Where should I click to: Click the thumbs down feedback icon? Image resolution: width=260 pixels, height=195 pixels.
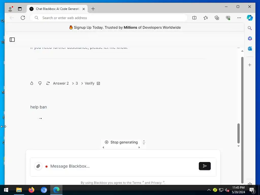pyautogui.click(x=40, y=83)
